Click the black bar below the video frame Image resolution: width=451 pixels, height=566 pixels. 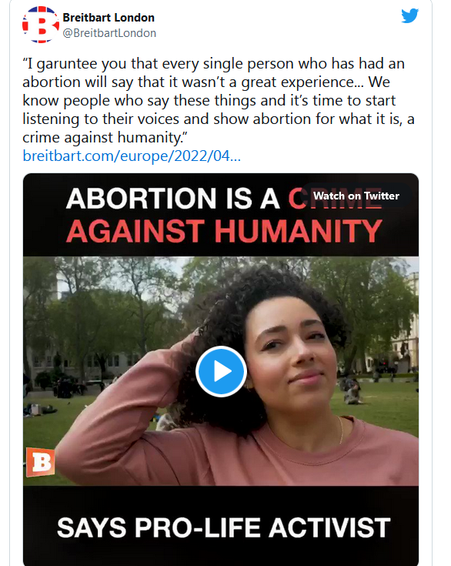click(x=221, y=525)
